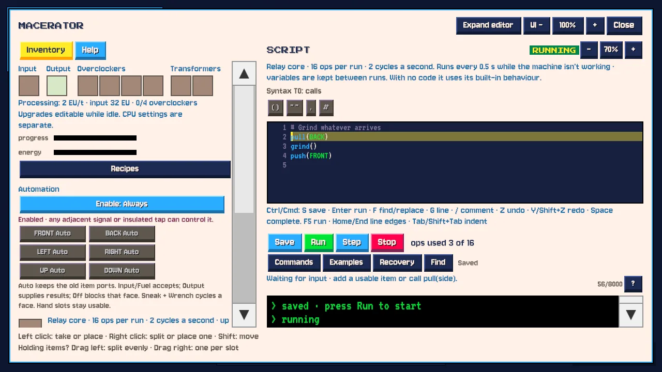The width and height of the screenshot is (662, 372).
Task: Toggle the DOWN Auto face setting
Action: point(122,271)
